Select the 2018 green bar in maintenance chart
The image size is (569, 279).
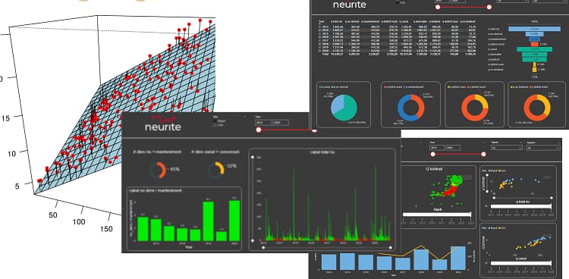[x=208, y=221]
